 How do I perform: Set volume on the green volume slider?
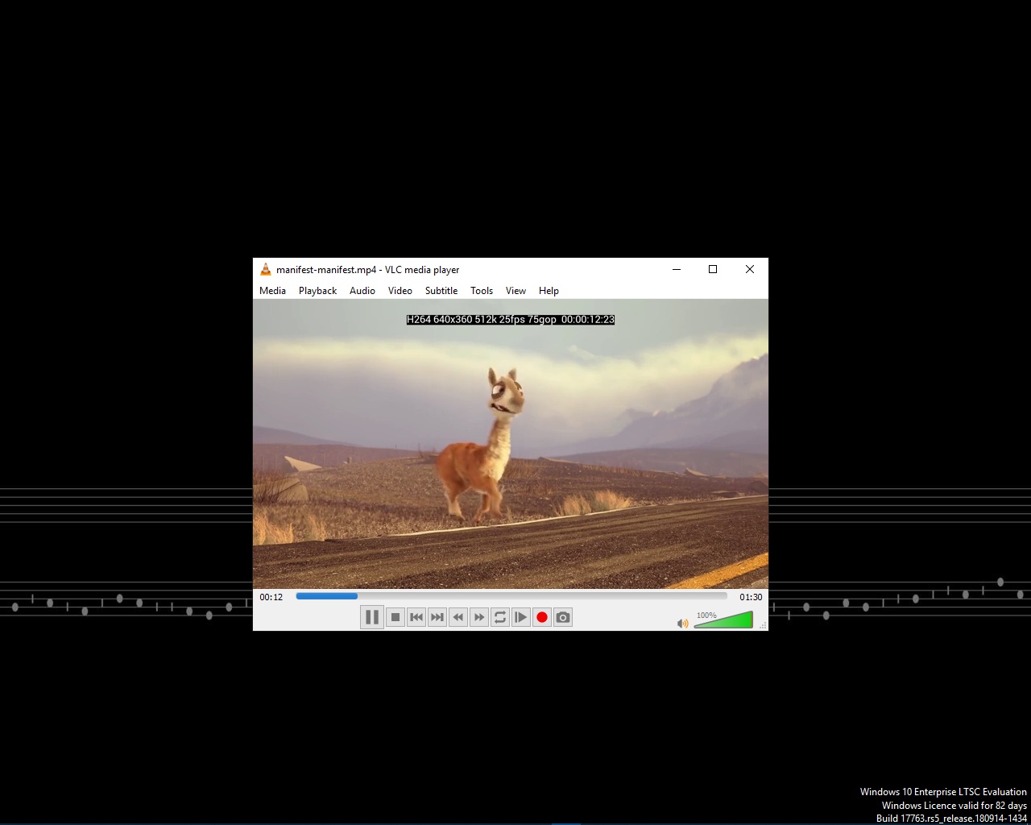[x=723, y=620]
